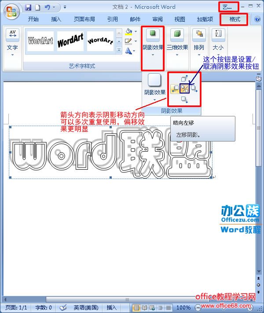This screenshot has width=264, height=313.
Task: Click word count 字数: 0 in status bar
Action: pyautogui.click(x=44, y=307)
